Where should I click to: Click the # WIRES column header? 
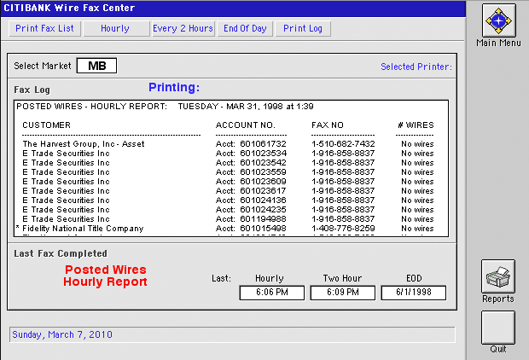(416, 125)
